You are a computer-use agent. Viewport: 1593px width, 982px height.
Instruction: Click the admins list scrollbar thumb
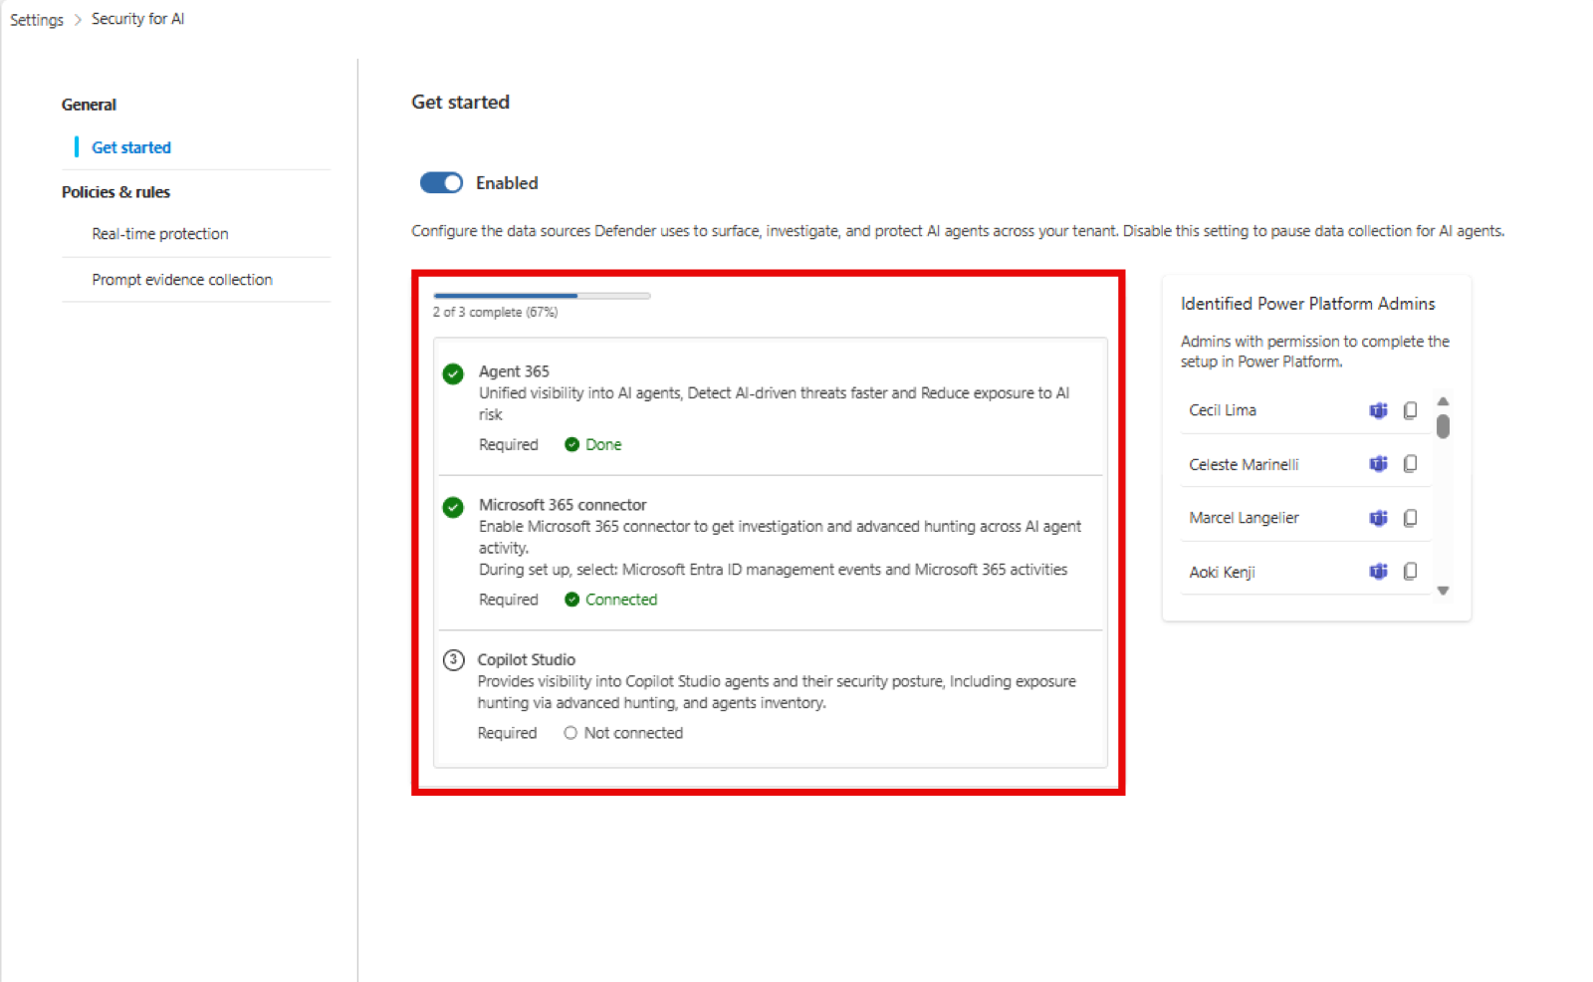(1443, 426)
